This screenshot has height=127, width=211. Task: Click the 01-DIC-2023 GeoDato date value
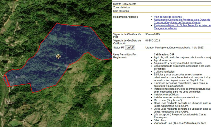[x=152, y=40]
